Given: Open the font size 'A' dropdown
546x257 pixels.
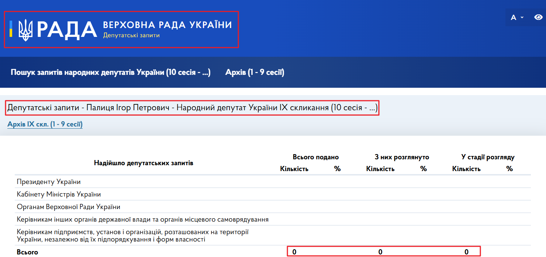Looking at the screenshot, I should click(518, 17).
